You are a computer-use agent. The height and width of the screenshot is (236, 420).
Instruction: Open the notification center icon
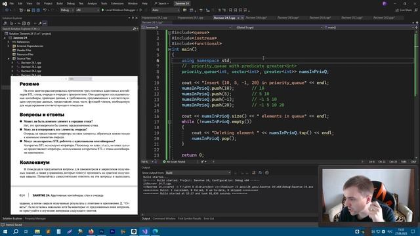[x=413, y=231]
